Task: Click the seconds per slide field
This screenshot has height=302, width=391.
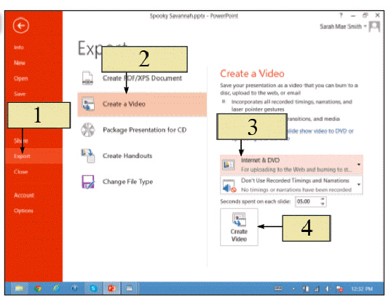Action: tap(307, 201)
